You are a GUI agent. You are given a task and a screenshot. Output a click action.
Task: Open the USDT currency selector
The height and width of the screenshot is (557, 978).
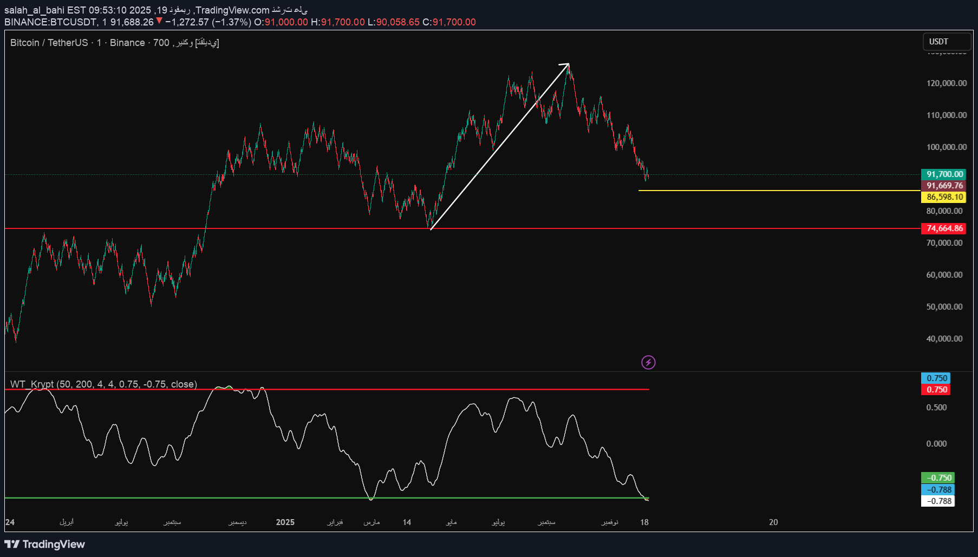(x=946, y=42)
